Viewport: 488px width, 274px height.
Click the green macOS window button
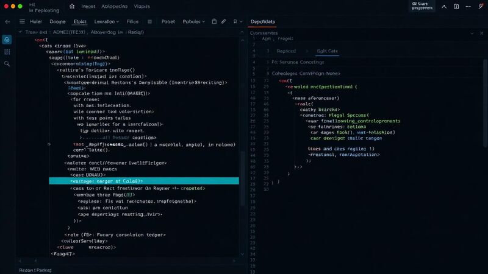[20, 6]
